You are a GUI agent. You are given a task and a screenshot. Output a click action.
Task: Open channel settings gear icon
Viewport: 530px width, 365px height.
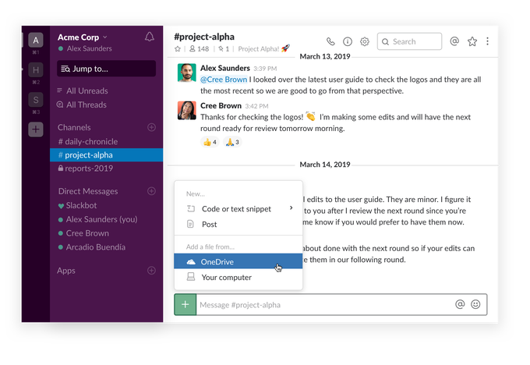[364, 41]
